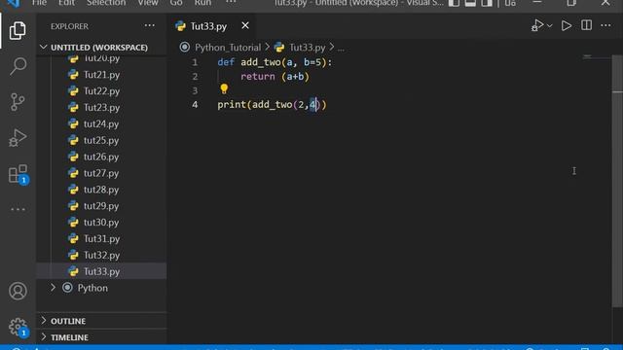623x350 pixels.
Task: Open the Search view in activity bar
Action: point(18,66)
